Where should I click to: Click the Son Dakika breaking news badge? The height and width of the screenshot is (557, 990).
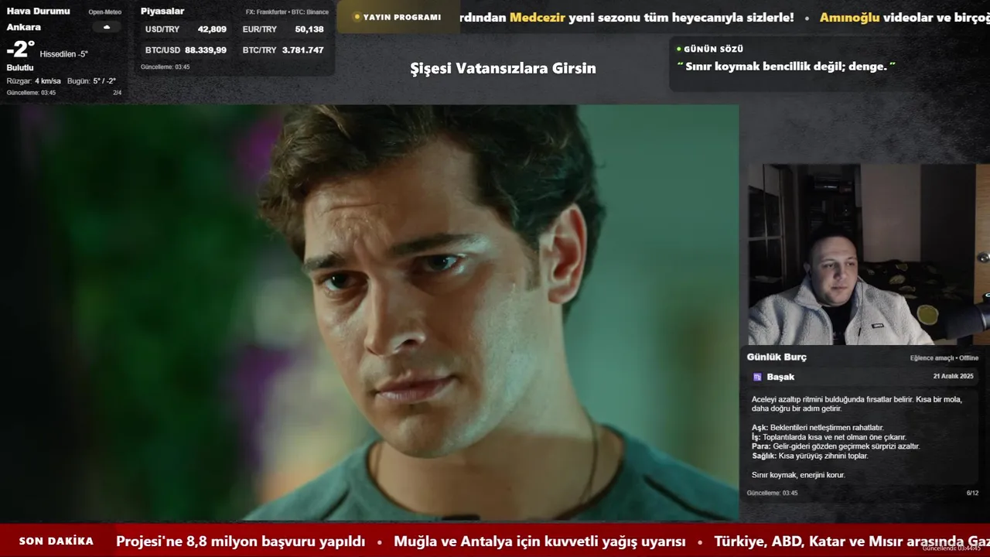pyautogui.click(x=56, y=541)
